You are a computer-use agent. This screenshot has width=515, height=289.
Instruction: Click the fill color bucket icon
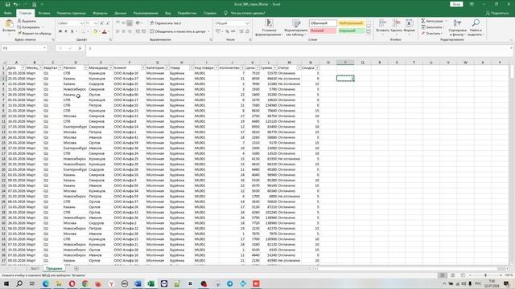point(95,32)
